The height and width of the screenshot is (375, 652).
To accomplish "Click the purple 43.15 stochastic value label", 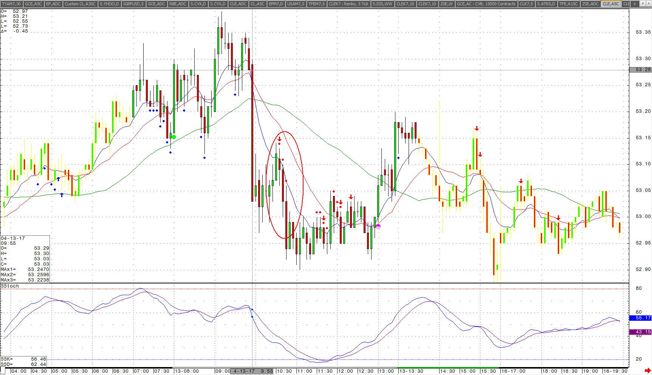I will pyautogui.click(x=640, y=332).
